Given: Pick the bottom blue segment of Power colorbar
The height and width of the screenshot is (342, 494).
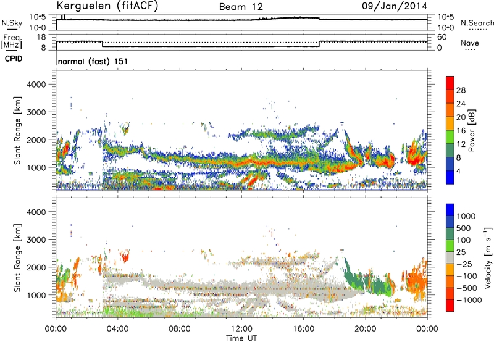Looking at the screenshot, I should [x=450, y=177].
